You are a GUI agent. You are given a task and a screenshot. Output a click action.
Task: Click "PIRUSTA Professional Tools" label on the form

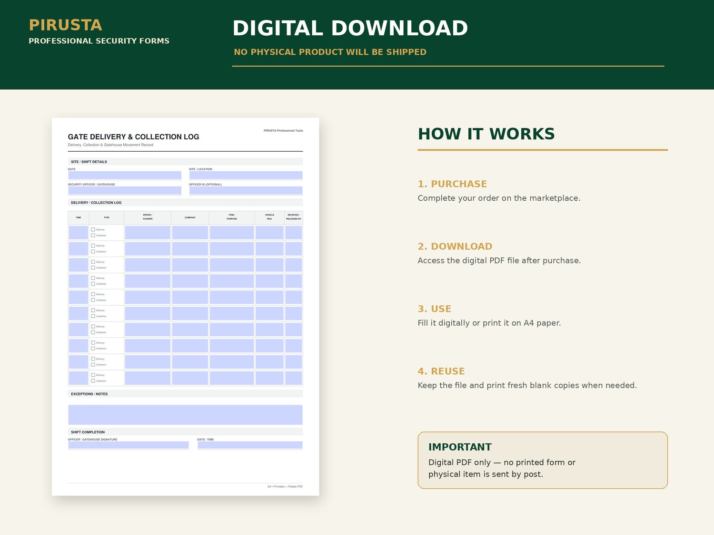click(x=283, y=130)
